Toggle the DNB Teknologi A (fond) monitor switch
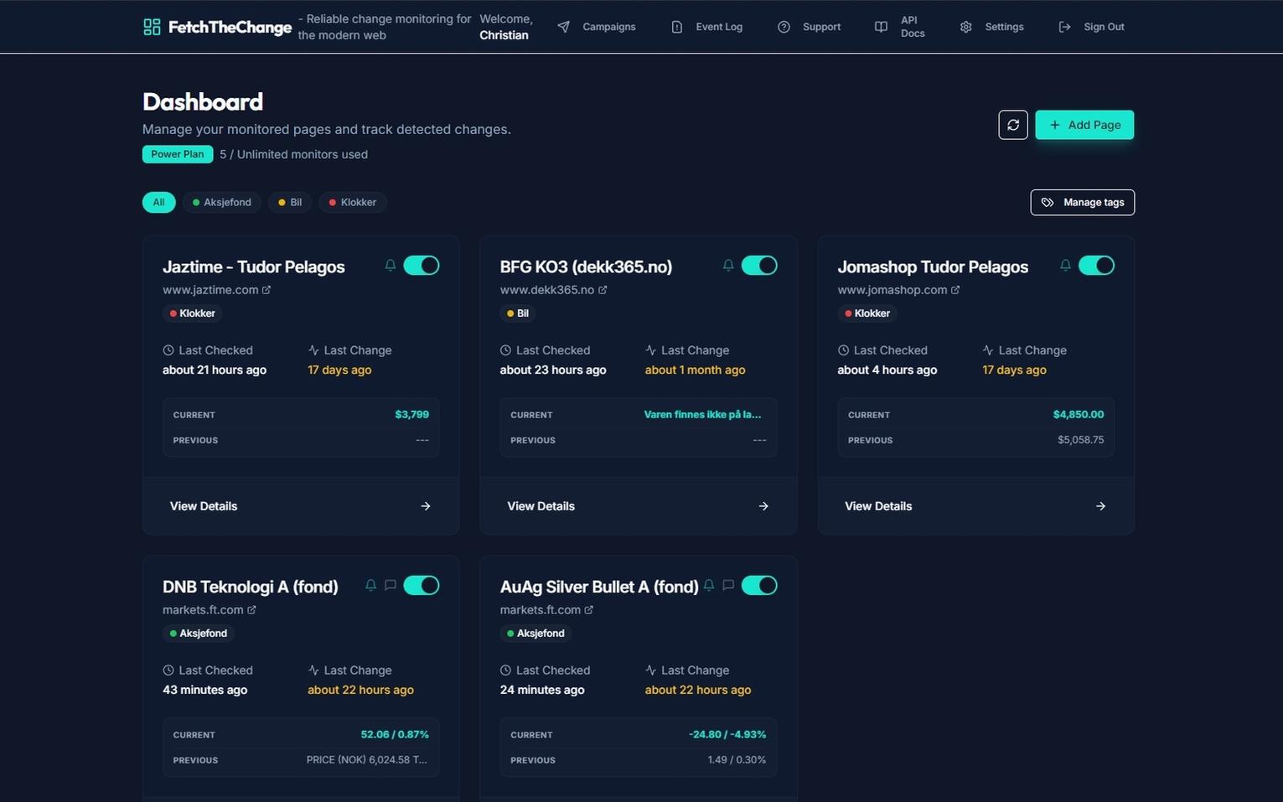 [x=422, y=585]
